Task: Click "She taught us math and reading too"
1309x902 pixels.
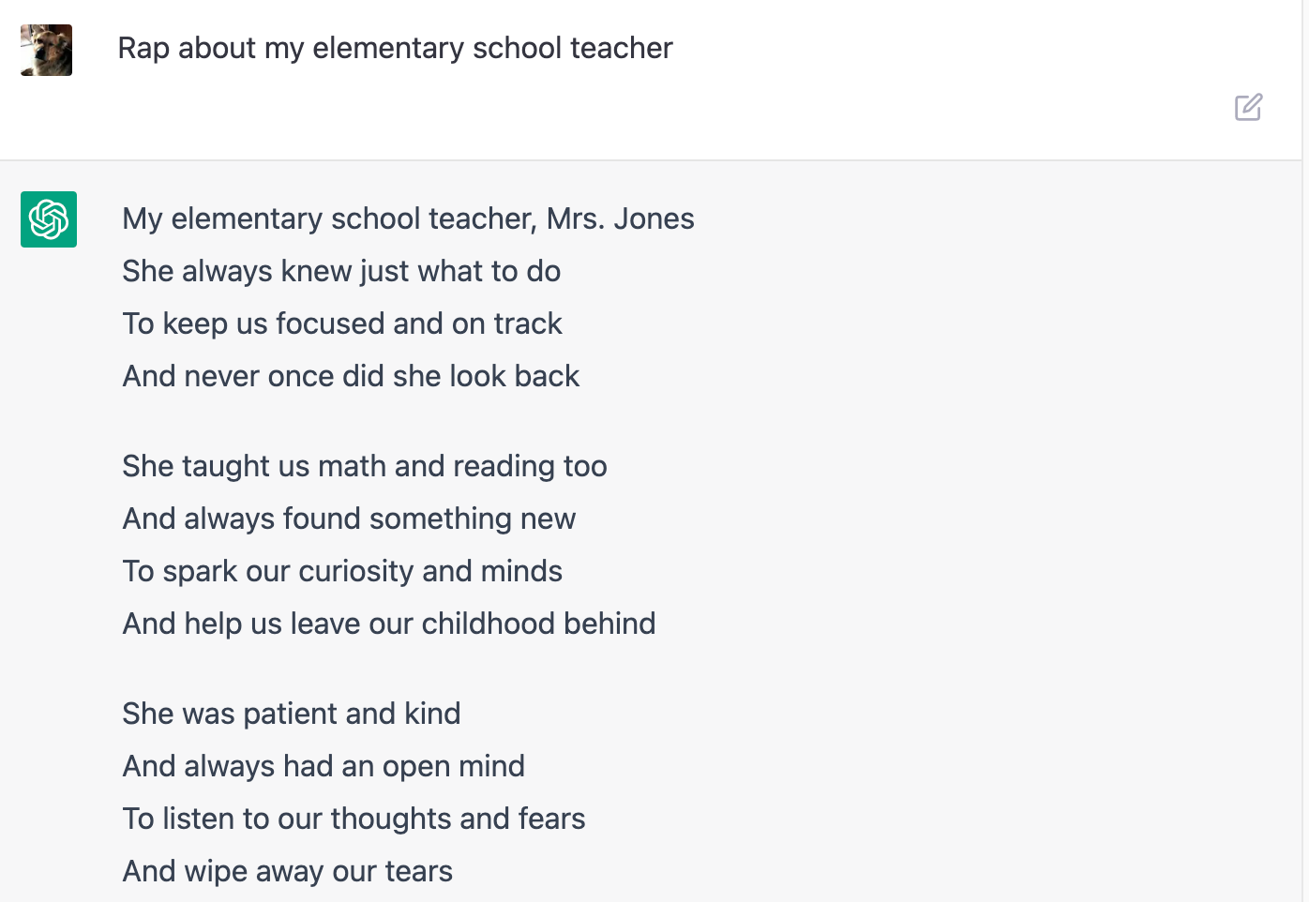Action: 365,466
